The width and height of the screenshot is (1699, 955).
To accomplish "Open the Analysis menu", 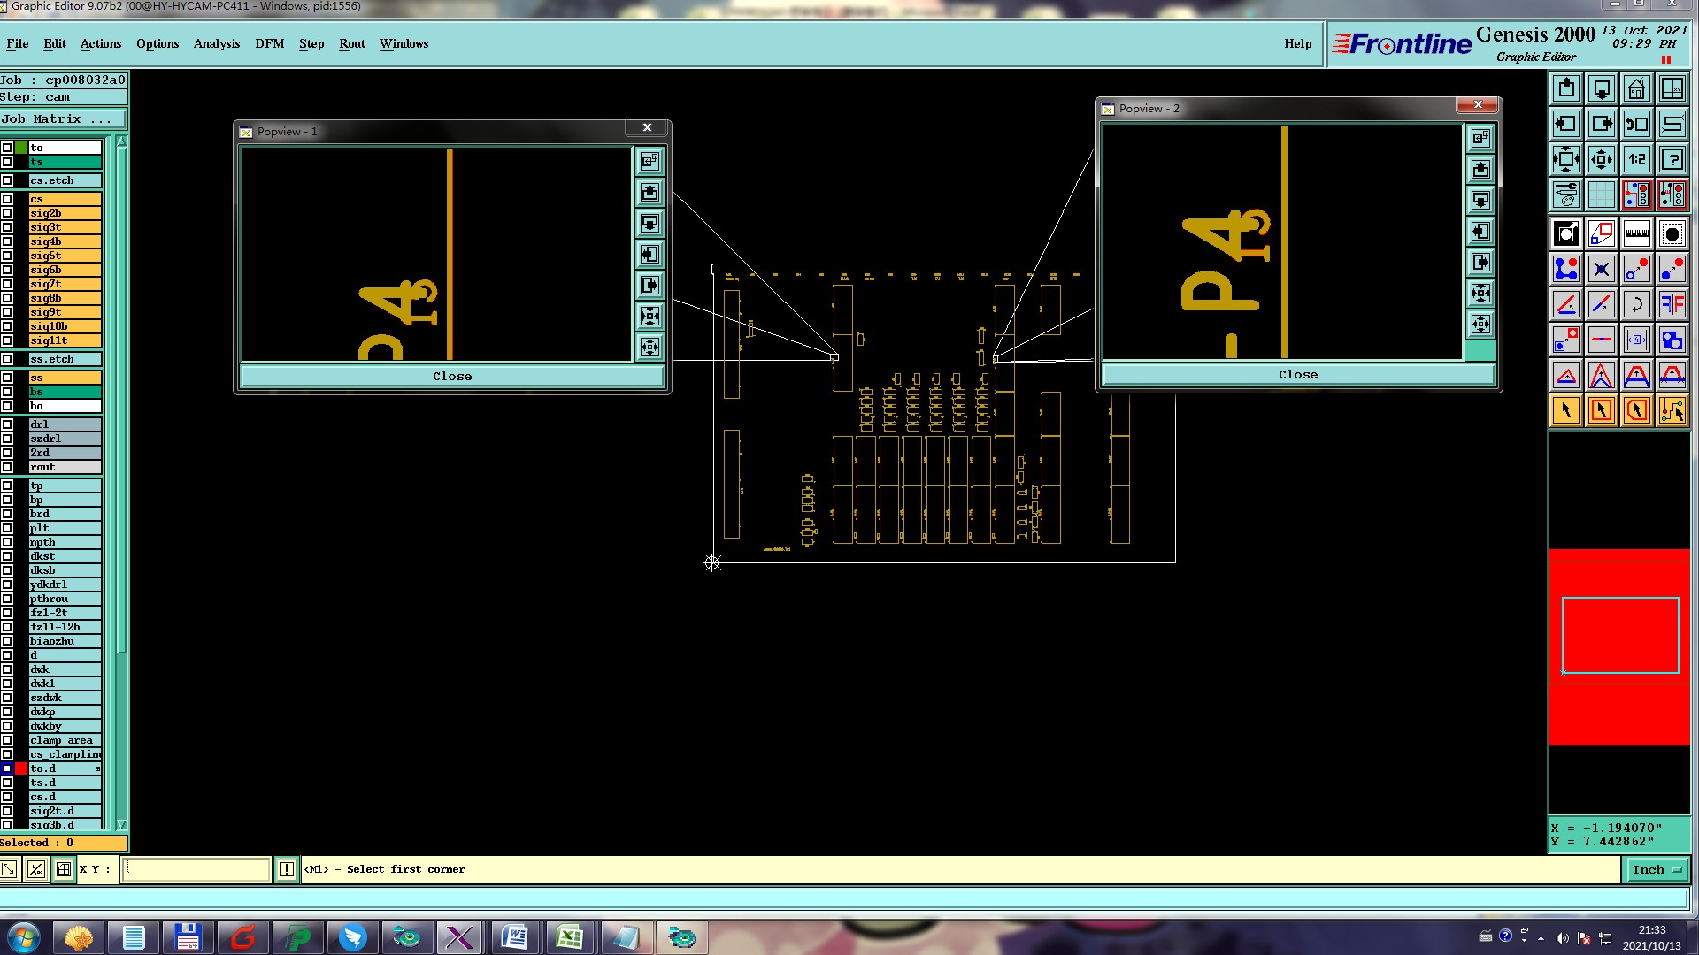I will 216,43.
